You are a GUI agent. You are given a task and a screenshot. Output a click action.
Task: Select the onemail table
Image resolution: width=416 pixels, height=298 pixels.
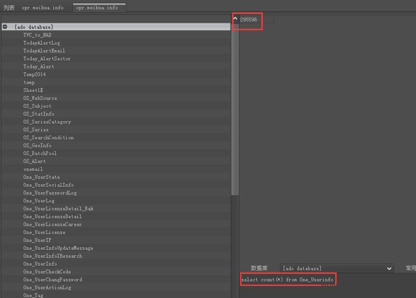tap(33, 169)
